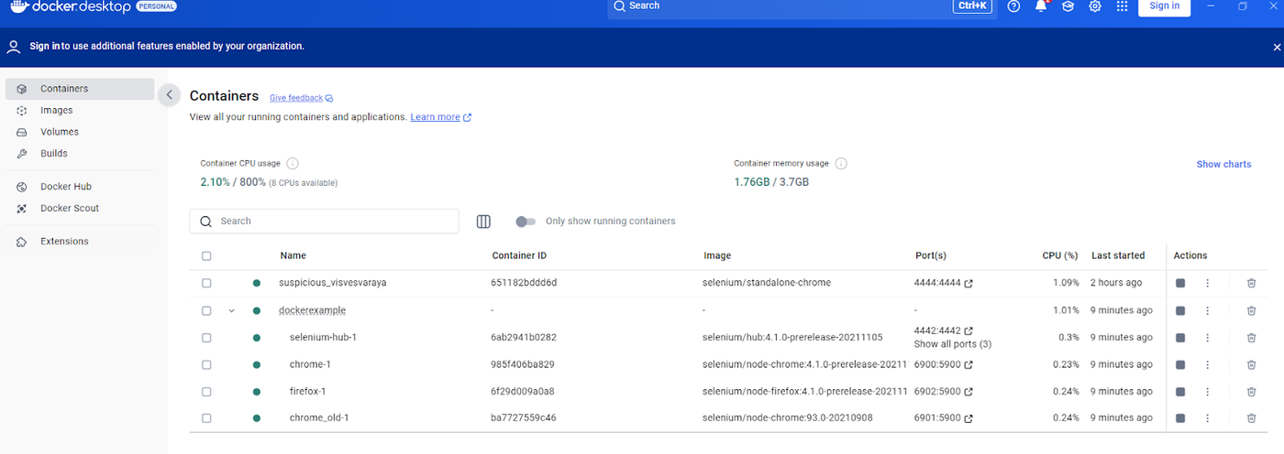
Task: Stop the suspicious_visvesvaraya container
Action: tap(1180, 283)
